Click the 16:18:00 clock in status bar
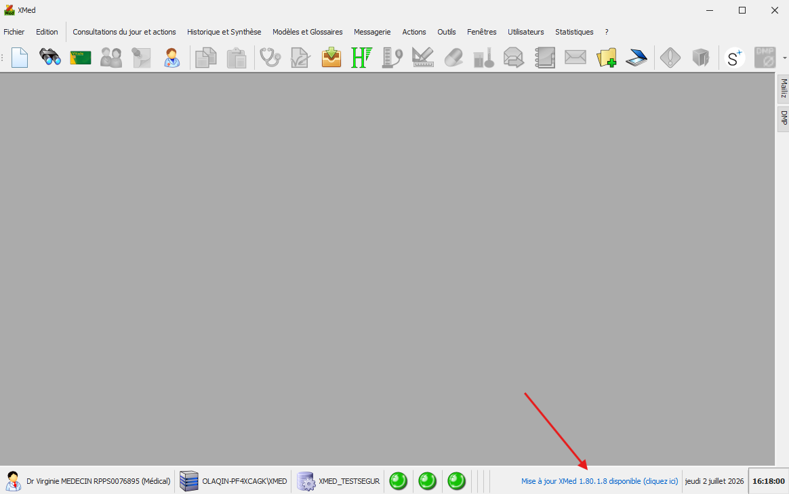789x494 pixels. tap(769, 481)
